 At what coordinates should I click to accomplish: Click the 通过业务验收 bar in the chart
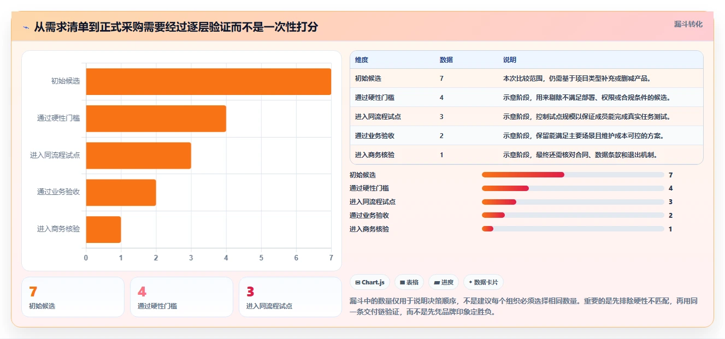[x=121, y=193]
